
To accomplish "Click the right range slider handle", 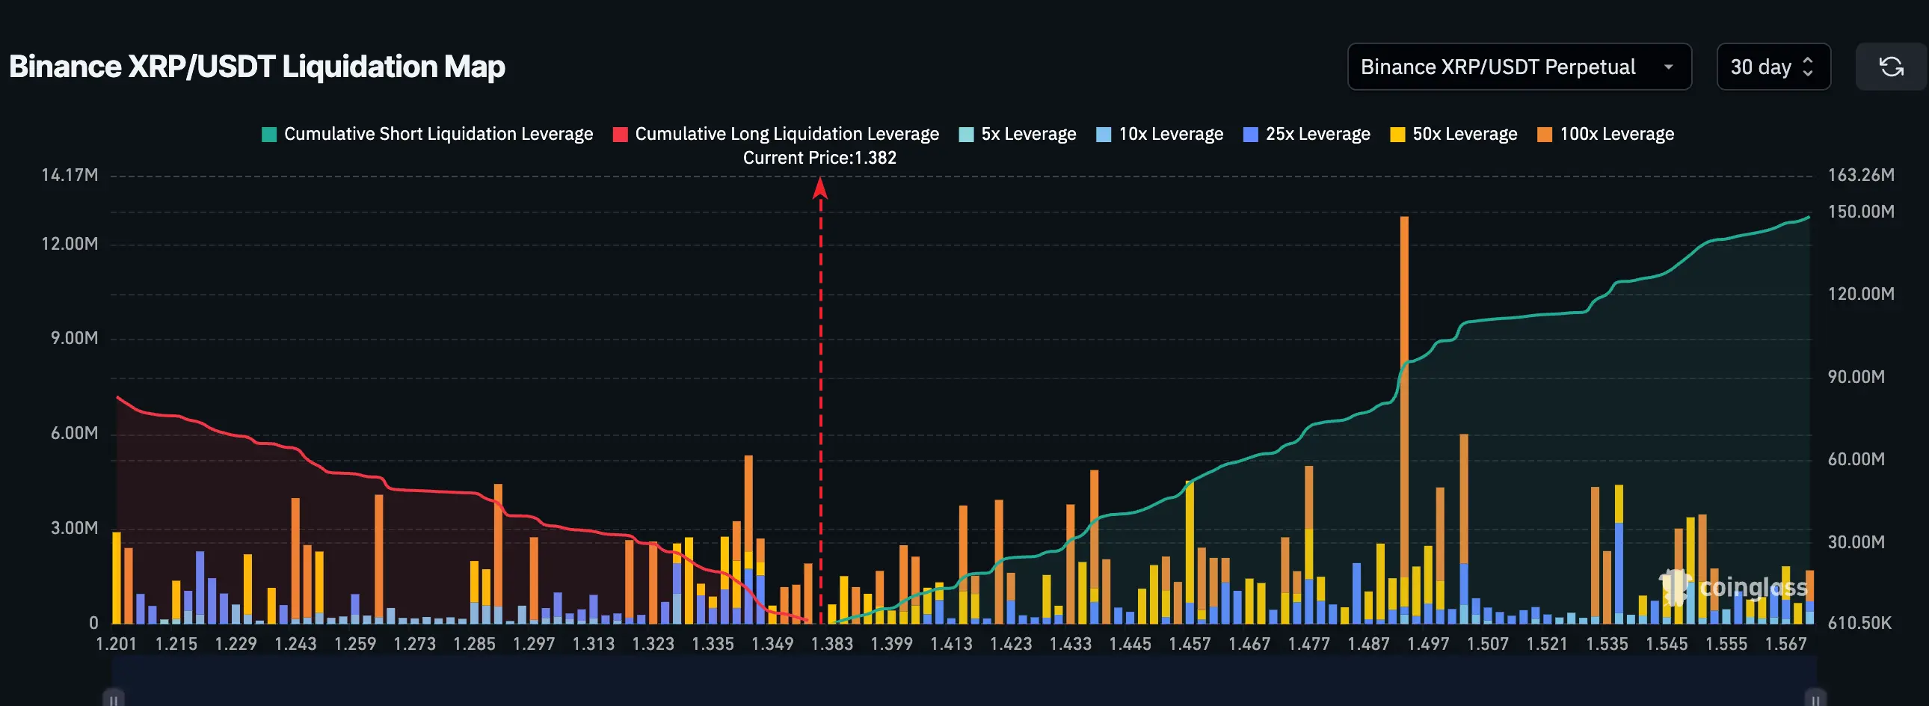I will [x=1815, y=698].
